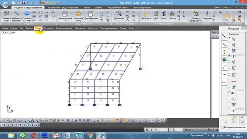The width and height of the screenshot is (247, 139).
Task: Click the Нагрузки loads ribbon icon
Action: click(x=207, y=14)
